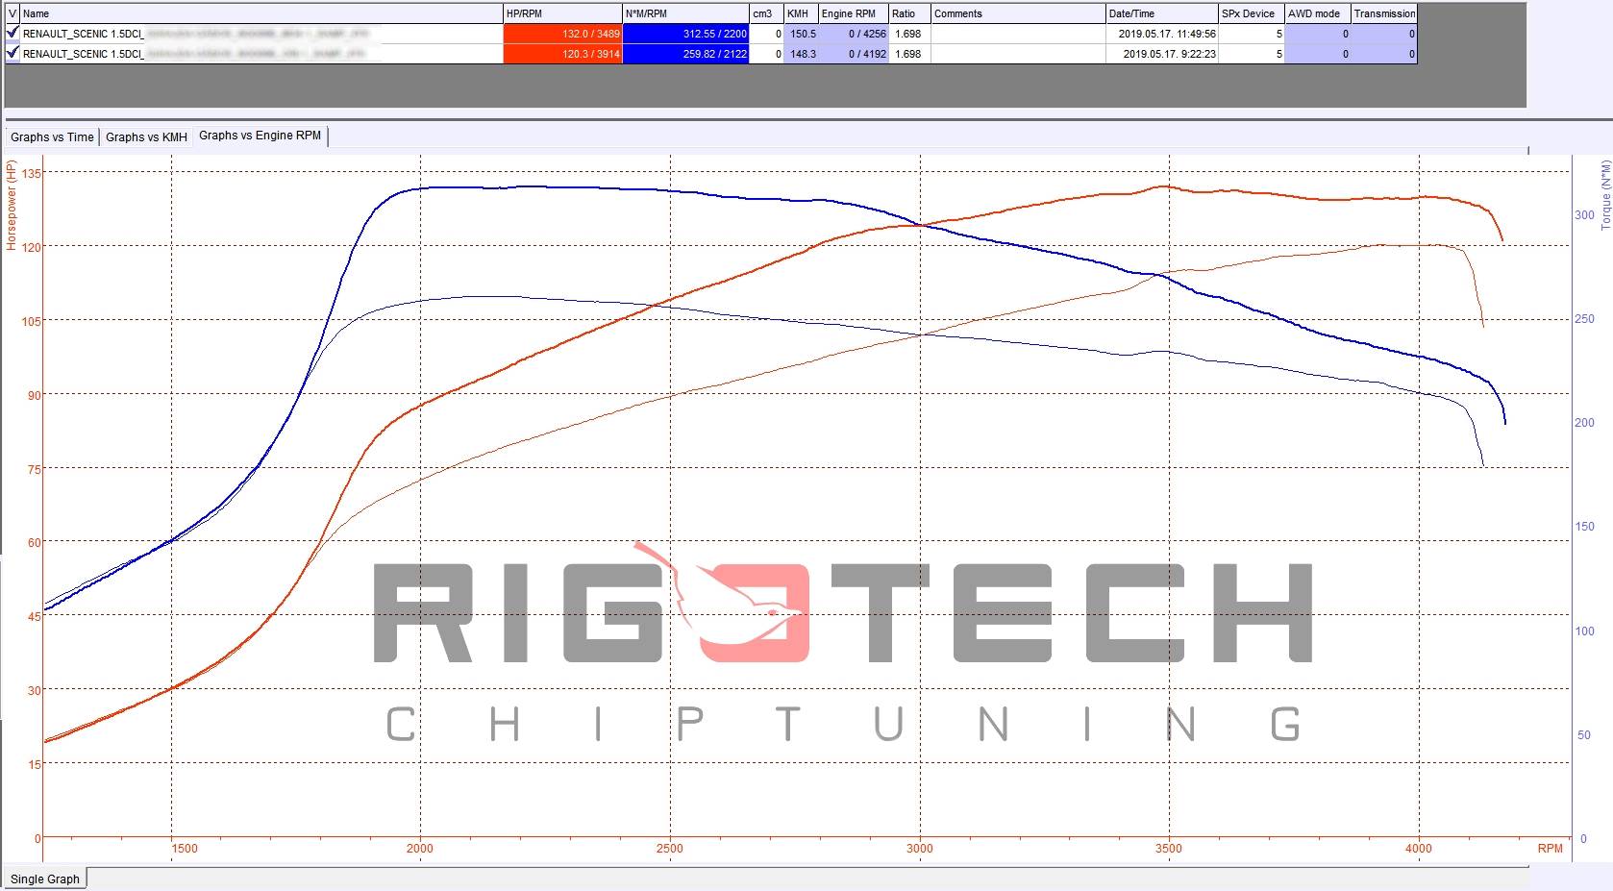Viewport: 1613px width, 891px height.
Task: Click AWD mode cell in 11:49:56 row
Action: pos(1318,34)
